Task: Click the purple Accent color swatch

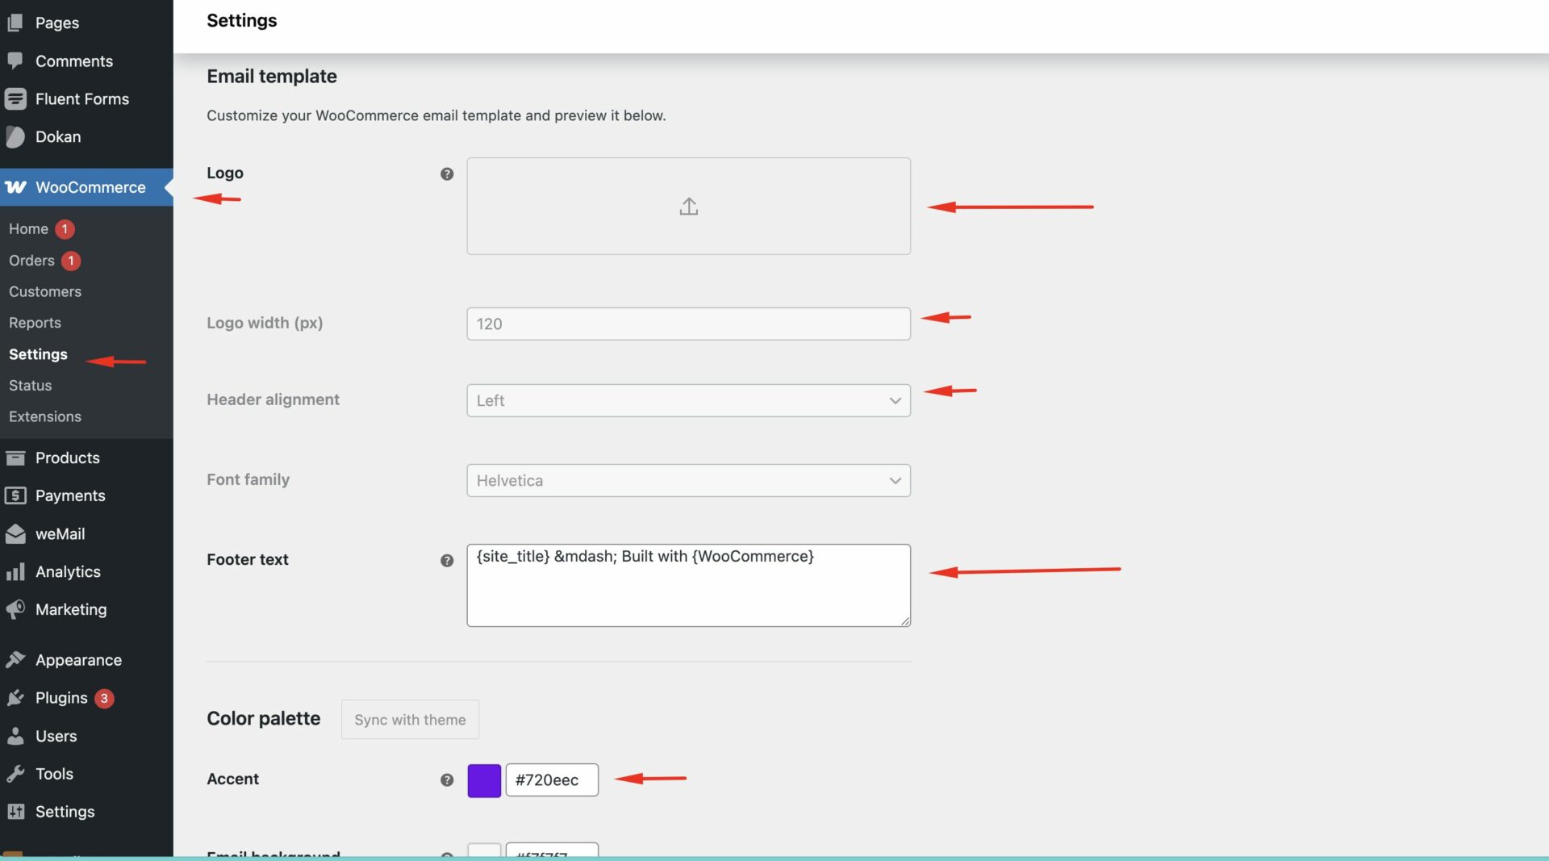Action: 484,780
